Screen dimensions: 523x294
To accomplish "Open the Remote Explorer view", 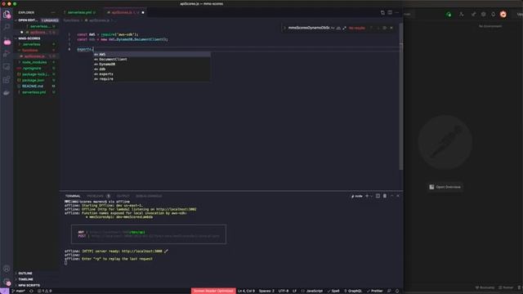I will pyautogui.click(x=7, y=67).
